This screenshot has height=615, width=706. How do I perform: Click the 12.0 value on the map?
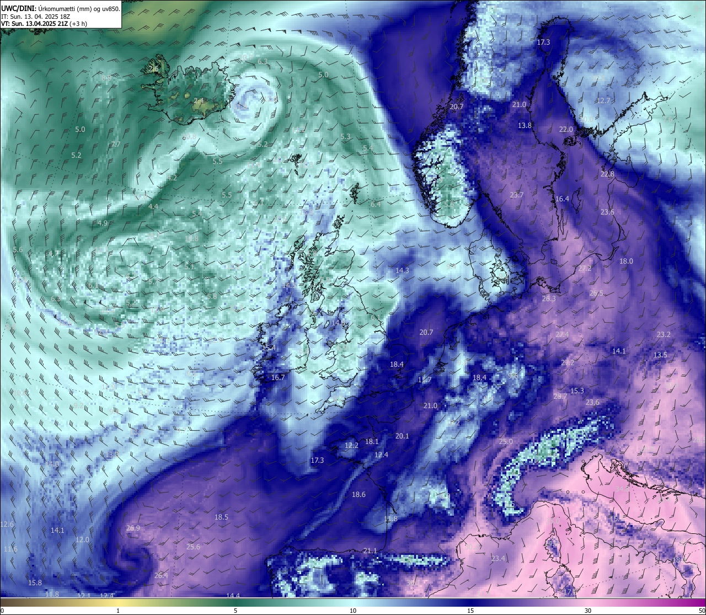(82, 540)
